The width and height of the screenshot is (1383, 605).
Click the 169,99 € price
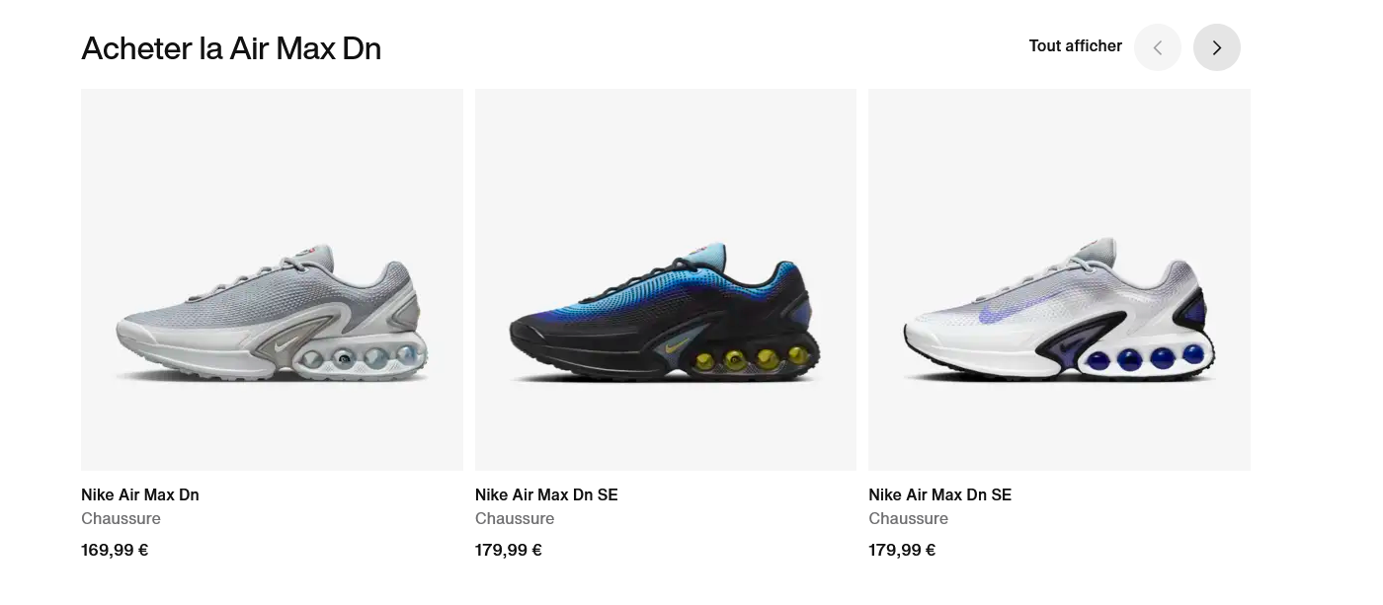click(115, 550)
